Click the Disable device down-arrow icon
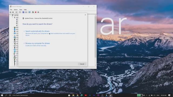This screenshot has height=97, width=173. 38,12
